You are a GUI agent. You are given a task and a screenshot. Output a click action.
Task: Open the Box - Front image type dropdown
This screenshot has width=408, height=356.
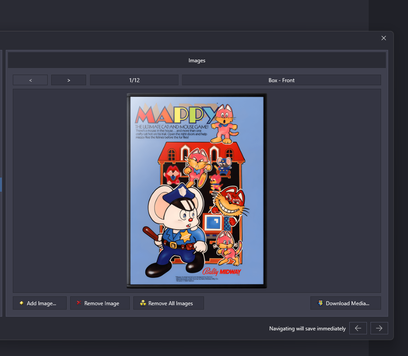[281, 80]
